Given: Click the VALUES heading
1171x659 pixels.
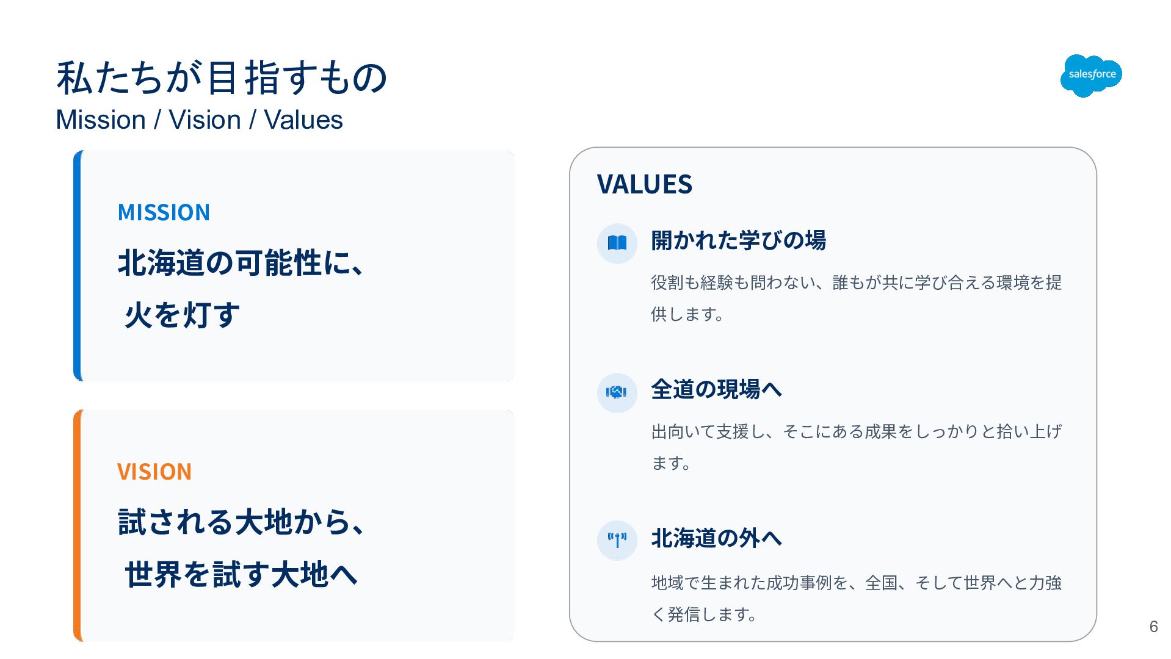Looking at the screenshot, I should coord(644,184).
